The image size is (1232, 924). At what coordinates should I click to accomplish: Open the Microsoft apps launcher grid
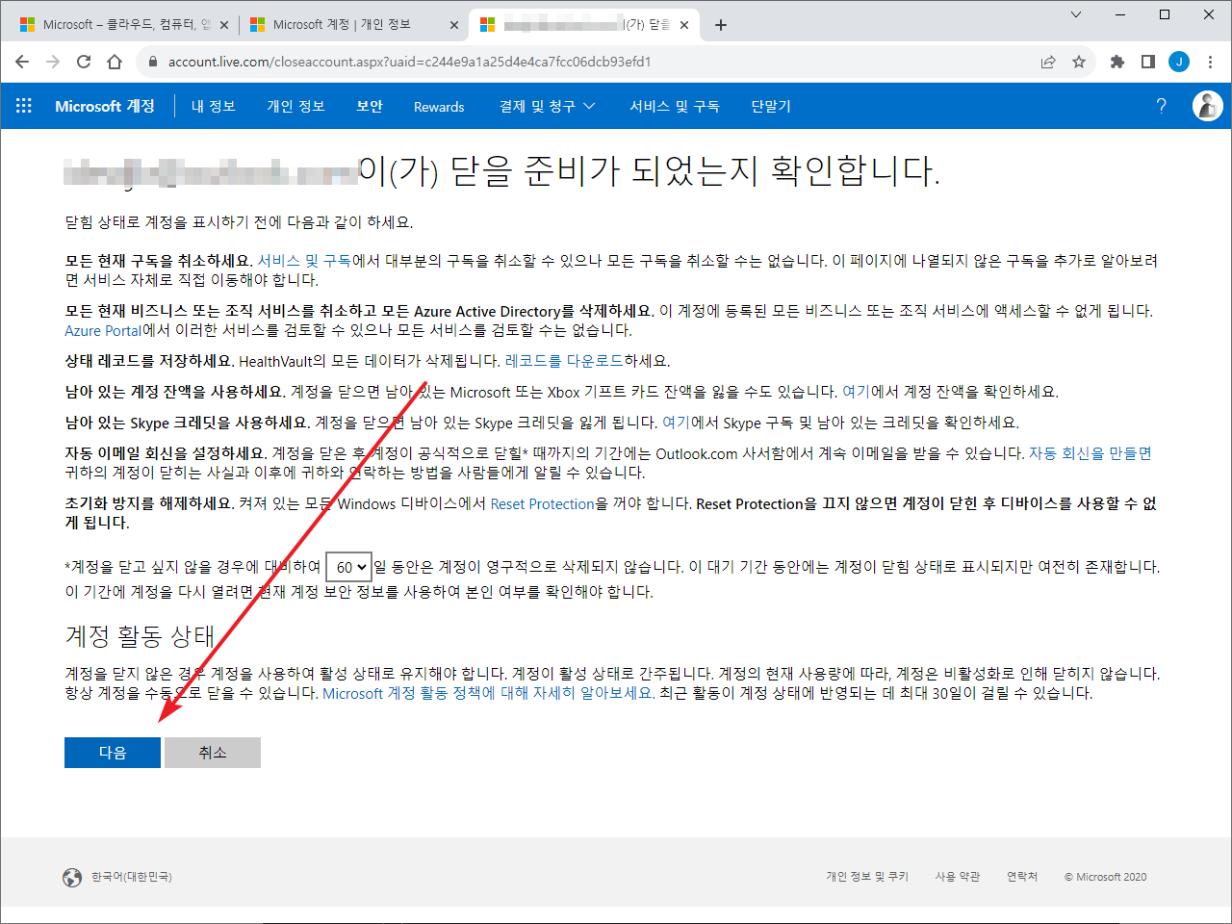point(24,106)
